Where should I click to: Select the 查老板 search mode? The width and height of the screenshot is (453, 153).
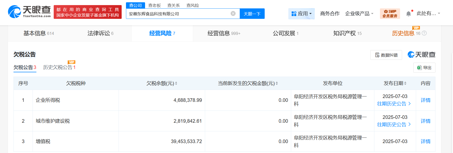(154, 5)
